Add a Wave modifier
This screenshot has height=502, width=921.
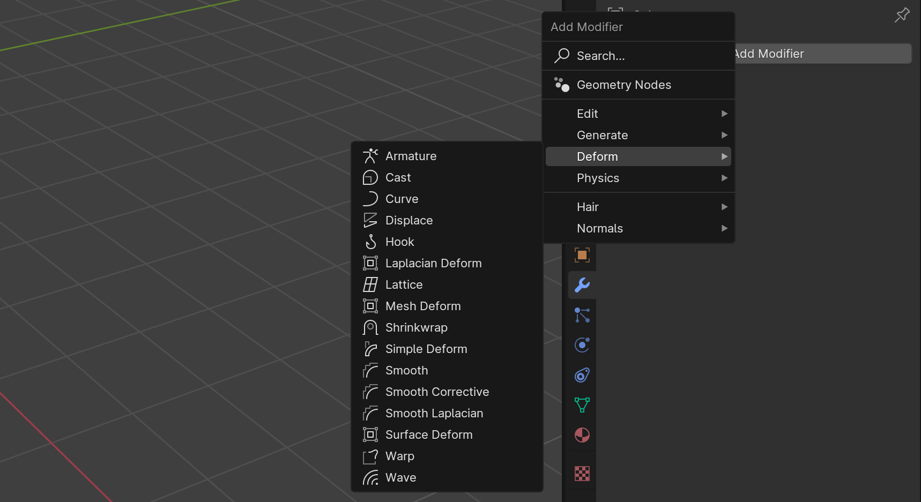(447, 477)
